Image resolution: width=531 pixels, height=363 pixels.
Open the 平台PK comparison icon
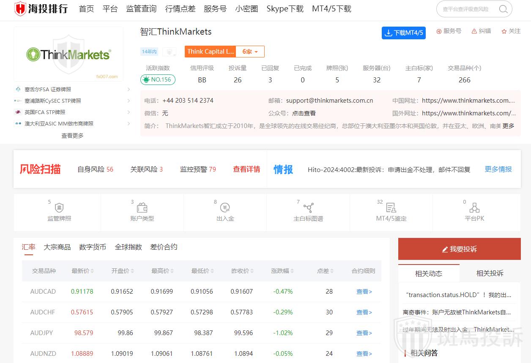(x=474, y=208)
